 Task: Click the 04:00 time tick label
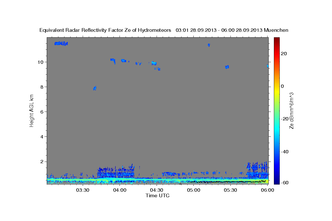[x=120, y=190]
